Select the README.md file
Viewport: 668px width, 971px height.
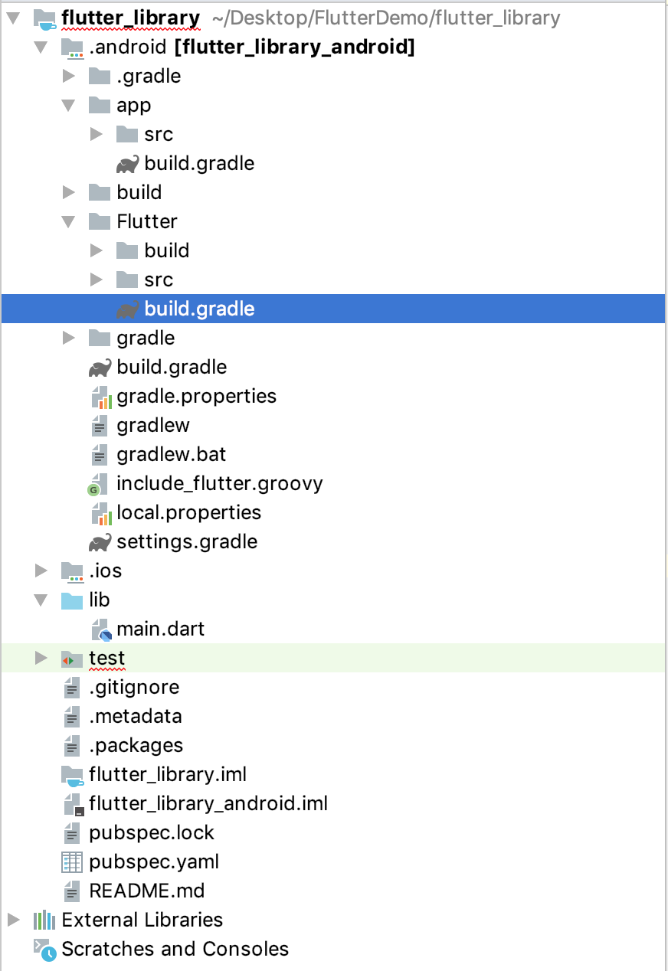pyautogui.click(x=146, y=891)
